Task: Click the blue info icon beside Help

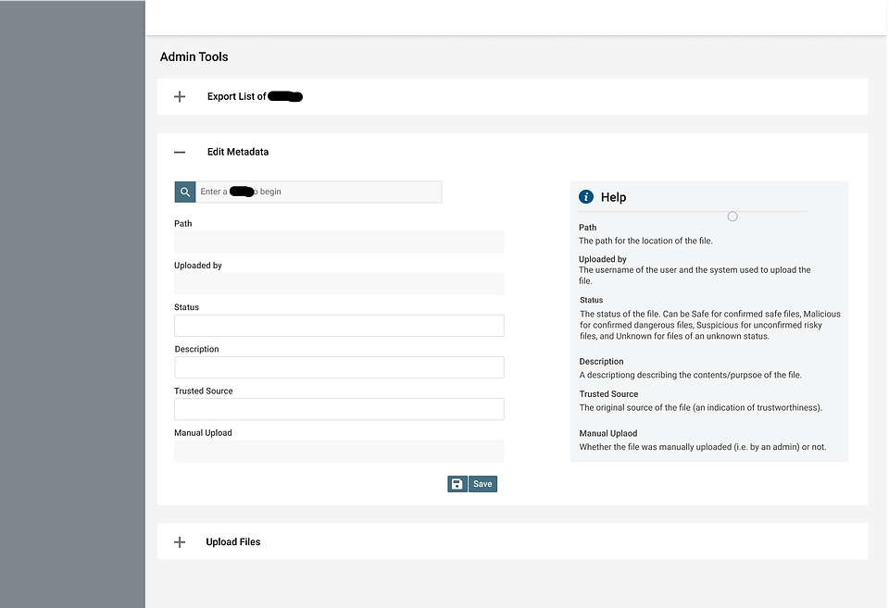Action: click(x=585, y=196)
